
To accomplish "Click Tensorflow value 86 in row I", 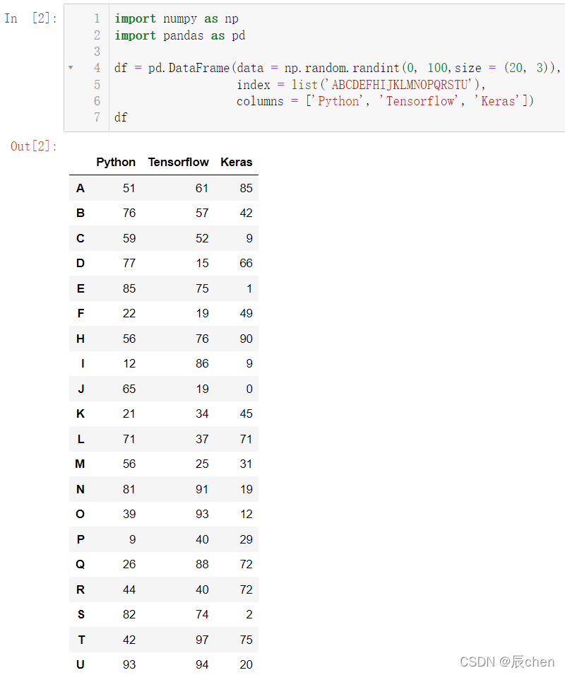I will [202, 364].
